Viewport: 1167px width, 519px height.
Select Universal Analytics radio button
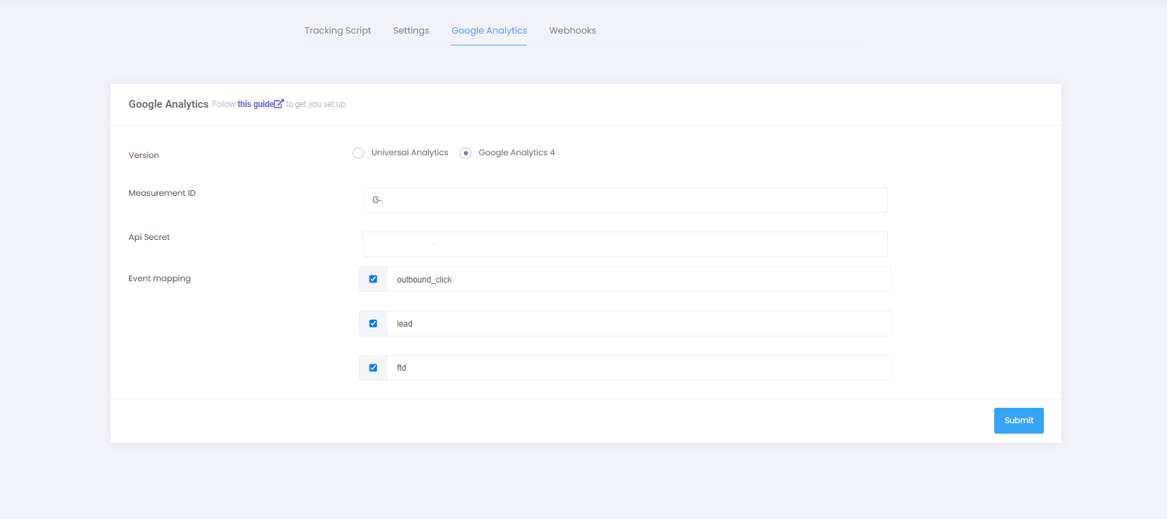point(358,153)
